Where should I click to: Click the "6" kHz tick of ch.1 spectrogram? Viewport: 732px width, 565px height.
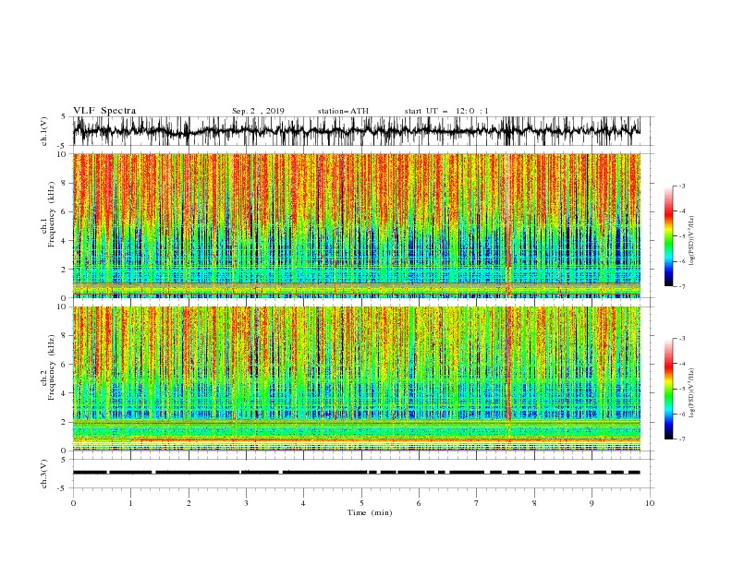[65, 212]
